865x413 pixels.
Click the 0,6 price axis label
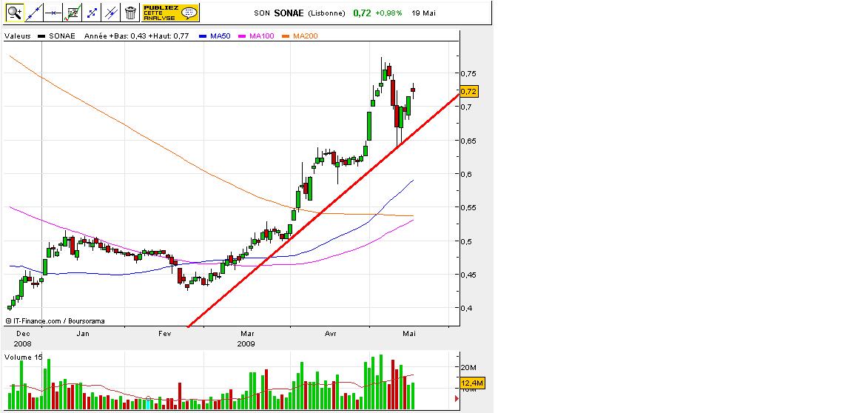(x=466, y=174)
